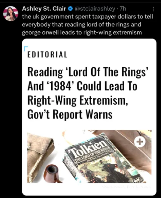The image size is (161, 198).
Task: Open the @stclairashley handle link
Action: tap(95, 9)
